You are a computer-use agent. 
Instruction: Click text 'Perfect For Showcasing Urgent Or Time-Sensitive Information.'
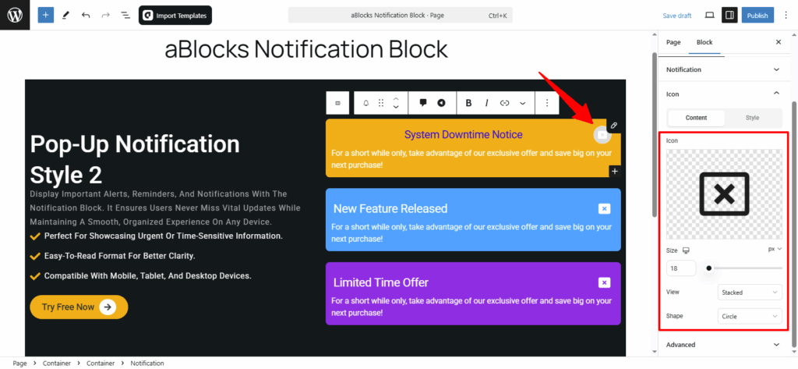pos(164,236)
